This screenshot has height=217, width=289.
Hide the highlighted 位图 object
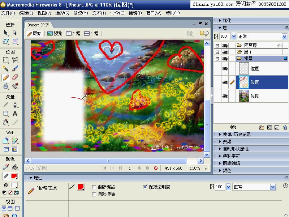[225, 82]
